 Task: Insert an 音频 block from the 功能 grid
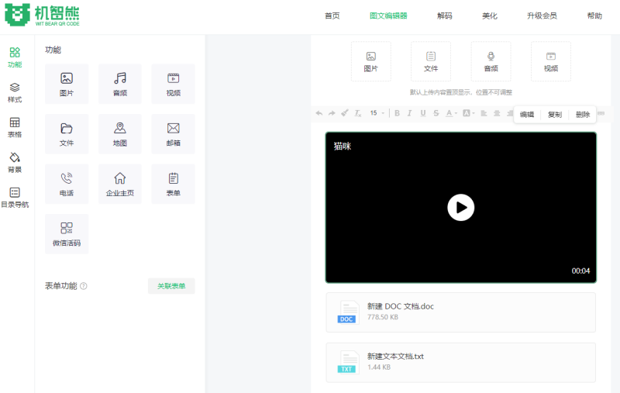[x=120, y=84]
